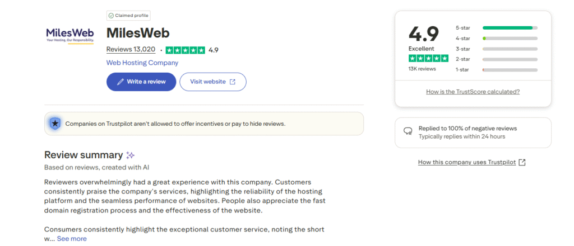574x246 pixels.
Task: Click the speech bubble replies icon
Action: (408, 132)
